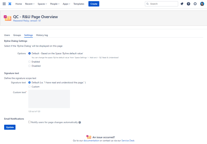The height and width of the screenshot is (144, 207).
Task: Click the search magnifier icon
Action: [147, 4]
